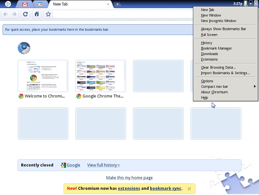Open recently closed Google link
This screenshot has height=195, width=259.
pyautogui.click(x=73, y=165)
